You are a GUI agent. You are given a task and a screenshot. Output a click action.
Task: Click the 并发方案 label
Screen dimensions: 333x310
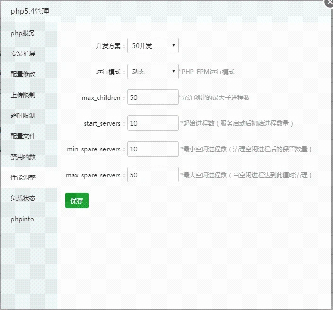click(x=110, y=46)
